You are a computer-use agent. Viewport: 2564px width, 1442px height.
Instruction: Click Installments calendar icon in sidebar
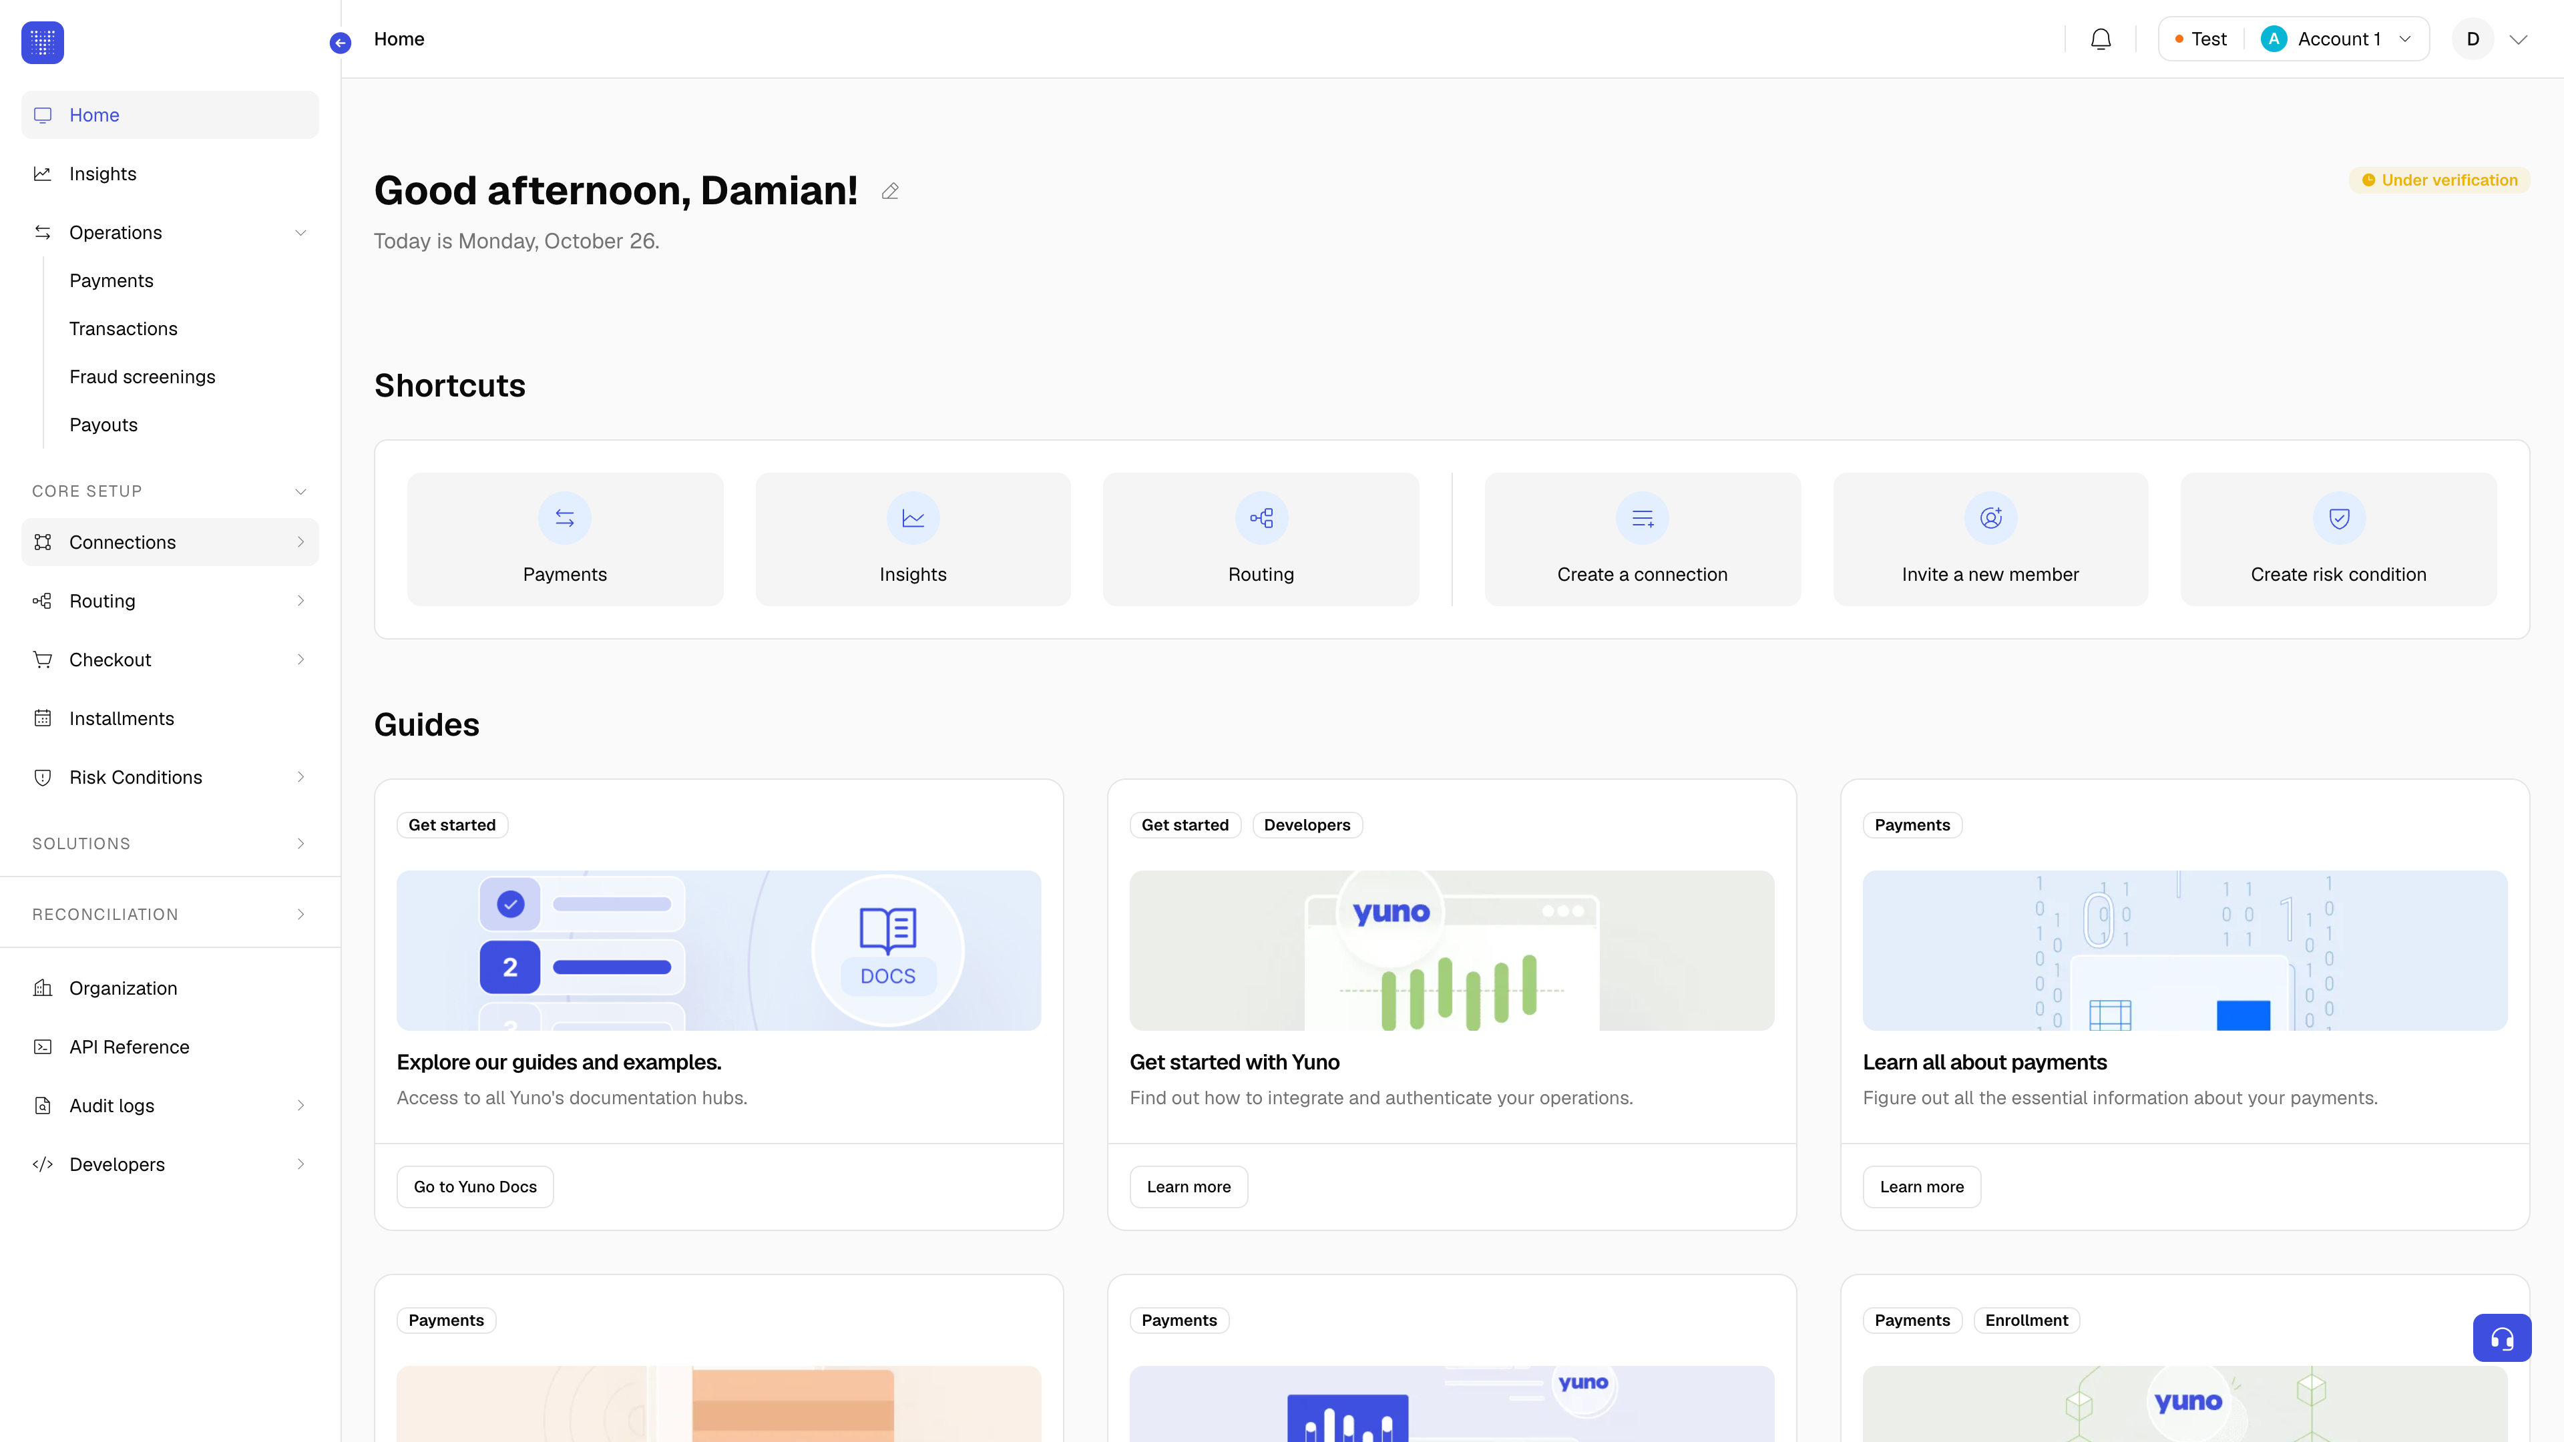coord(43,718)
